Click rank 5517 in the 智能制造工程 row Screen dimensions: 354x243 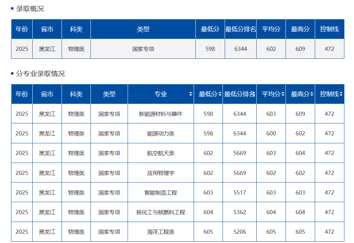click(x=239, y=192)
